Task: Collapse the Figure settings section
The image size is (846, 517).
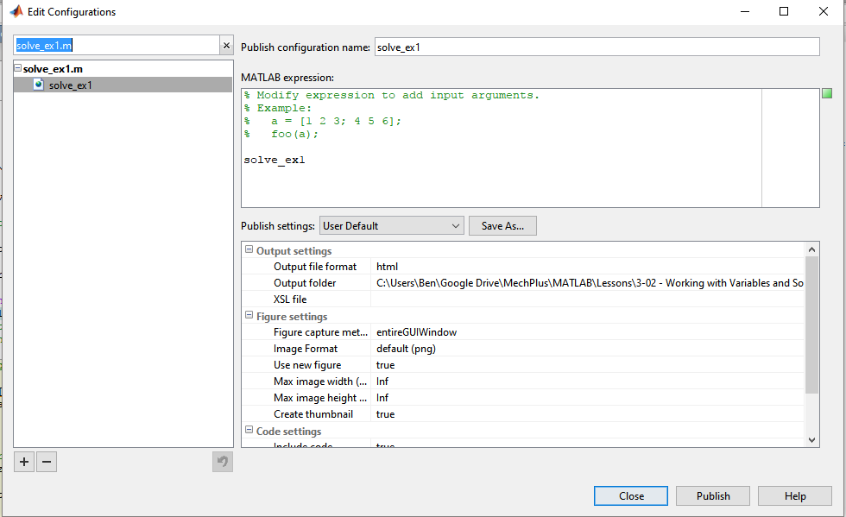Action: [x=249, y=315]
